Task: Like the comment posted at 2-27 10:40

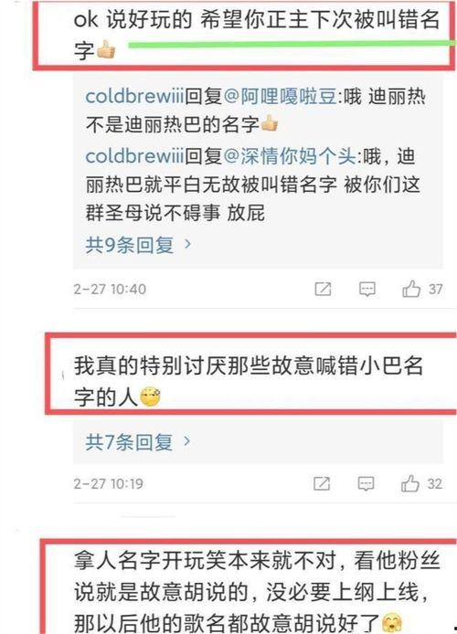Action: (x=411, y=289)
